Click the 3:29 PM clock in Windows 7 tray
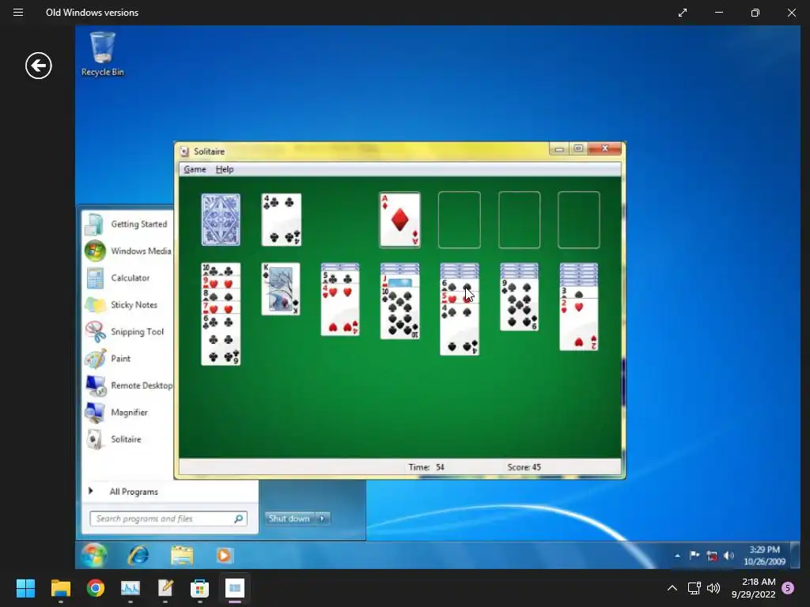This screenshot has width=810, height=607. (765, 556)
